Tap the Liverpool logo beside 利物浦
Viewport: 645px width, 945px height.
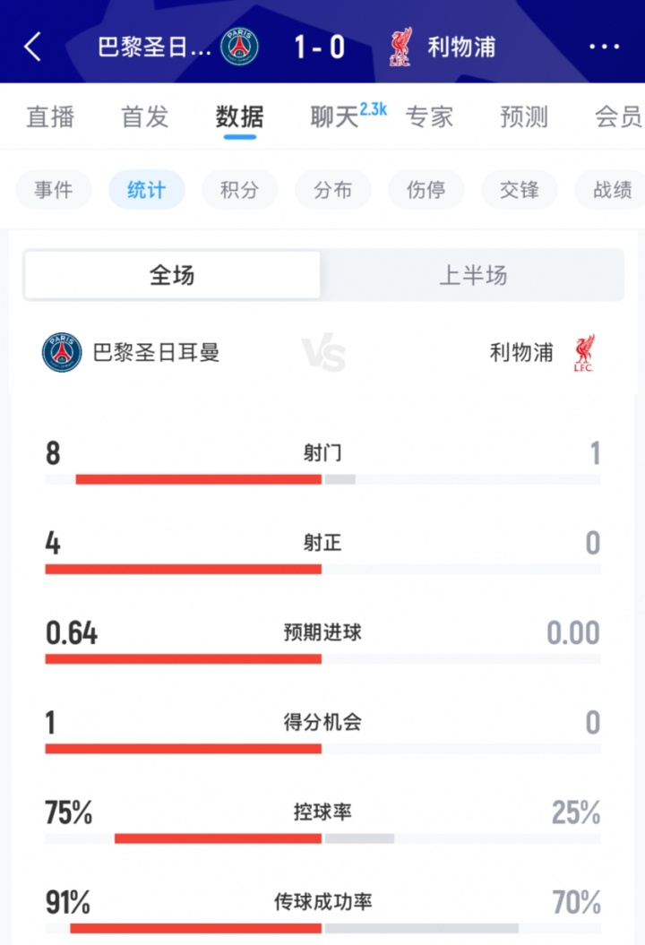pos(585,352)
